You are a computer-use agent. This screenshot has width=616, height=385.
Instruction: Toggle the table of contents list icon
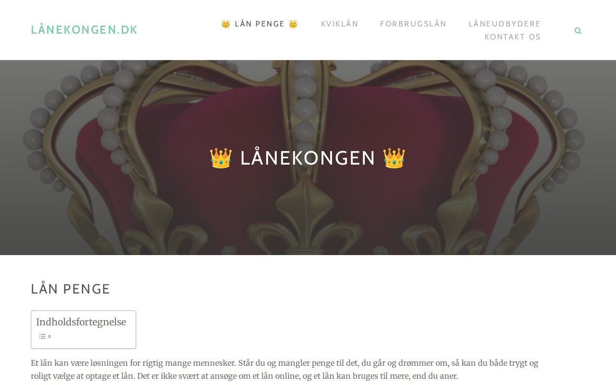tap(42, 336)
